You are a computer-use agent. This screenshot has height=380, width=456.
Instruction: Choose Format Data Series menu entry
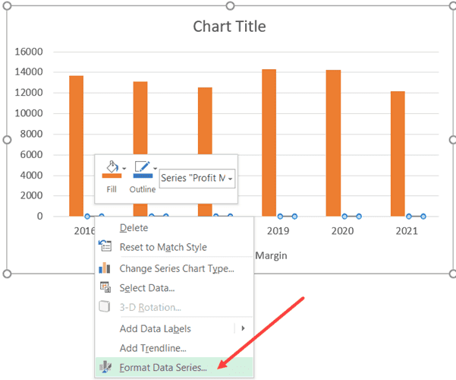click(163, 368)
